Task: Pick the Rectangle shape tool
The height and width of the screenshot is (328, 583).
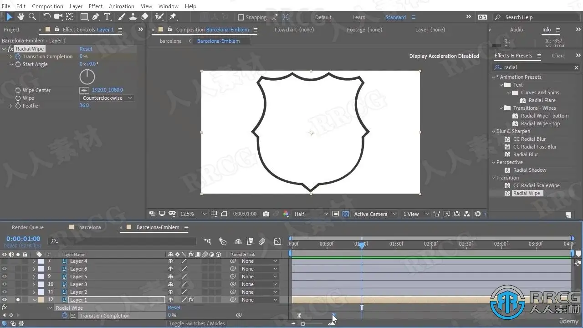Action: point(84,17)
